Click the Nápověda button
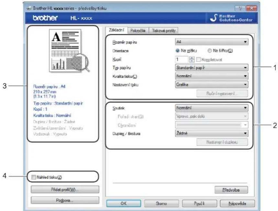The image size is (278, 211). (238, 203)
